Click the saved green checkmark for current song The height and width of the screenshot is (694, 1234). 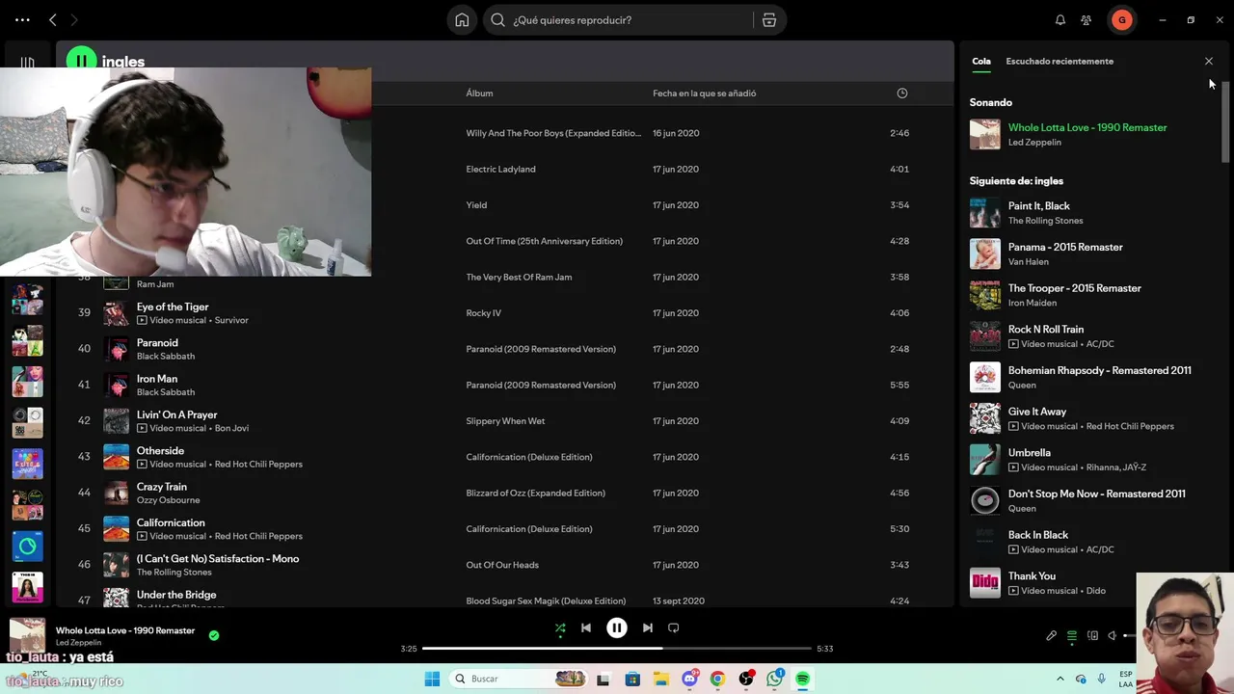point(213,635)
